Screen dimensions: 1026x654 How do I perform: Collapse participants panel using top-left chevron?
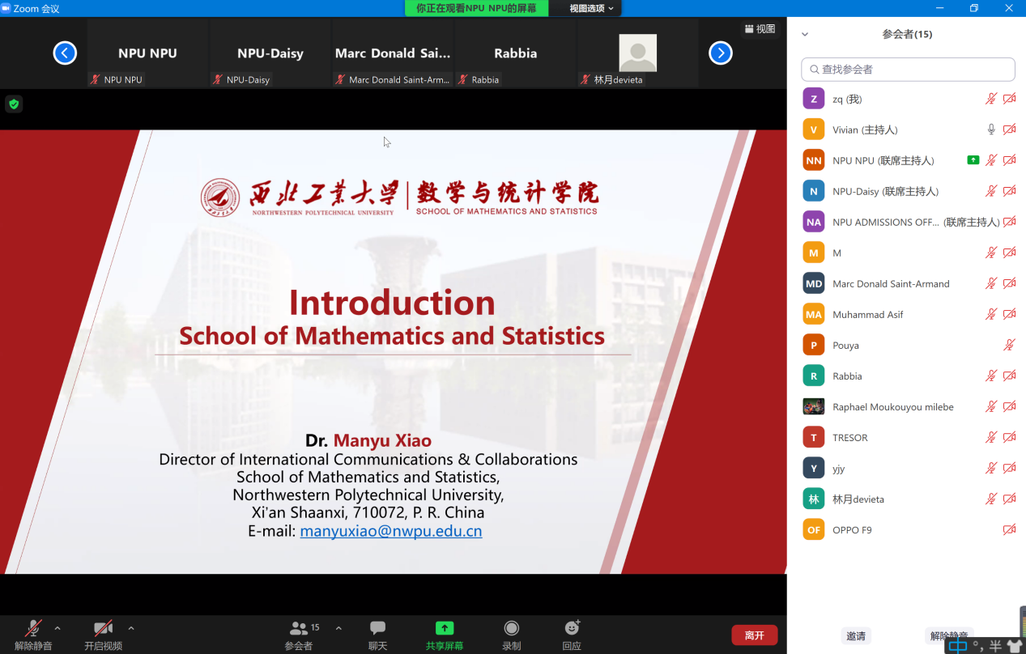[805, 35]
